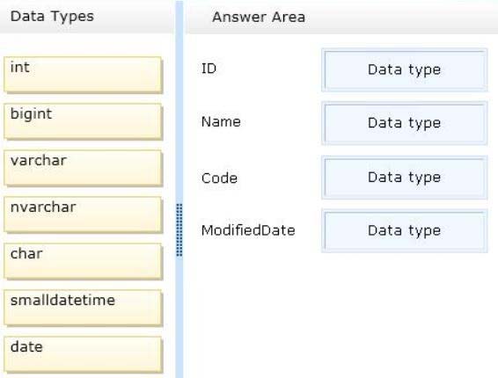Click the Data type box for Code
Screen dimensions: 498x378
(405, 178)
